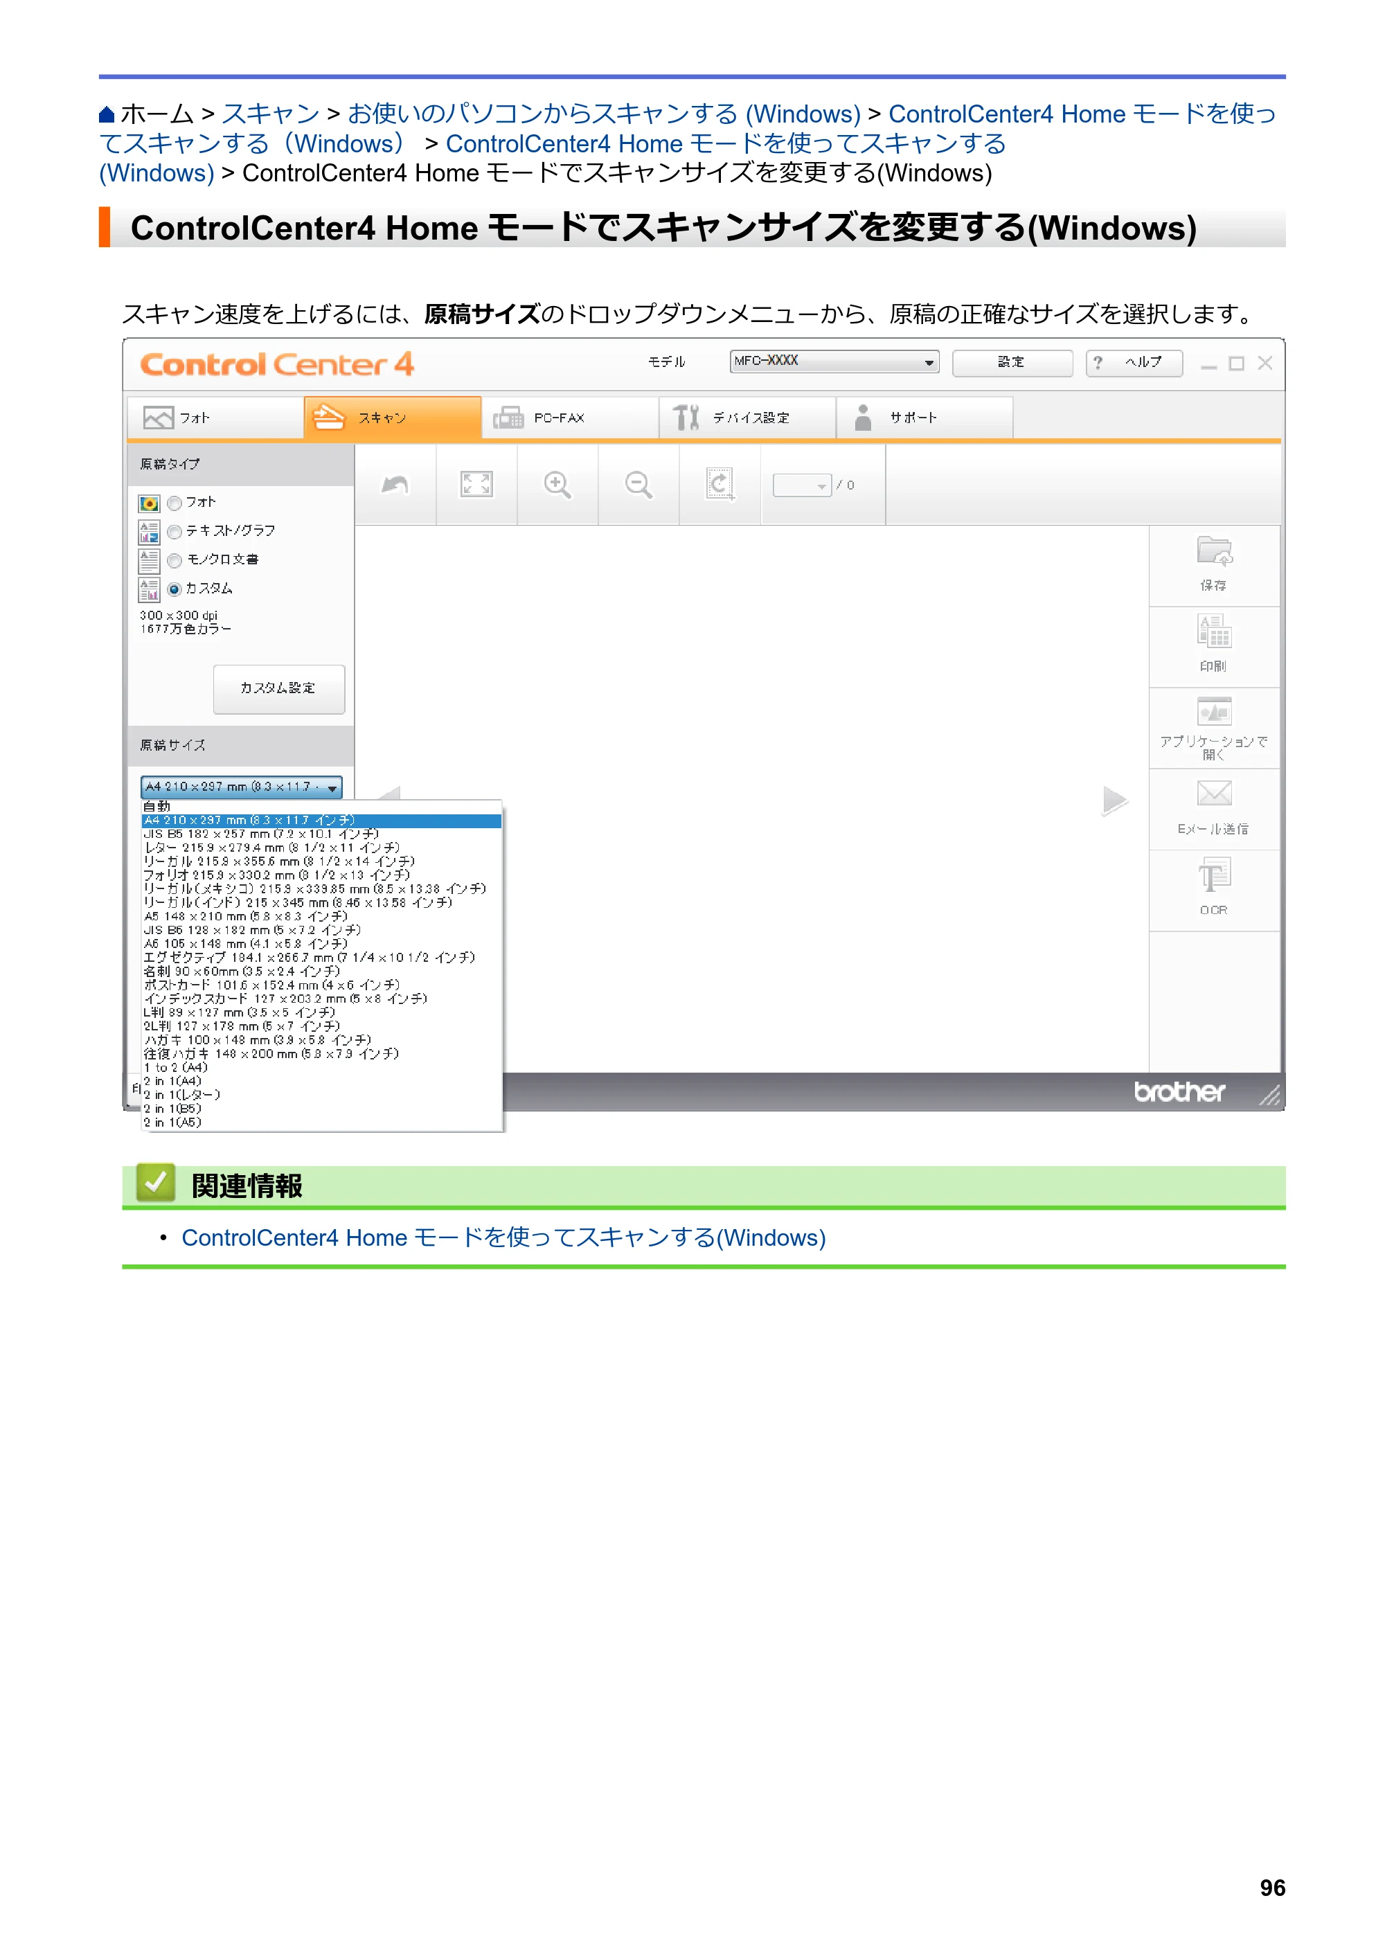Switch to the PC-FAX tab

coord(570,418)
